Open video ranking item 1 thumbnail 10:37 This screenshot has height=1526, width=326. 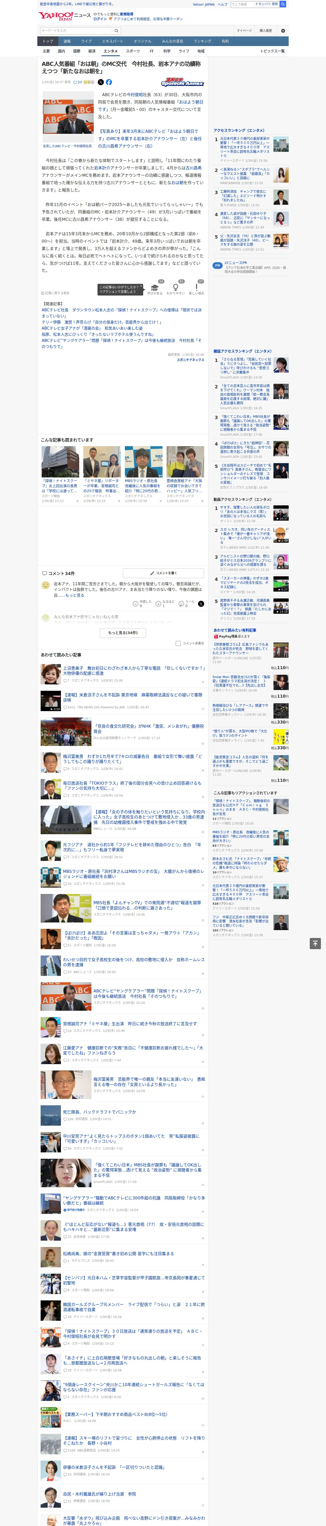[x=281, y=513]
